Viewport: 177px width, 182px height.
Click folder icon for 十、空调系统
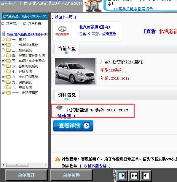(8, 87)
